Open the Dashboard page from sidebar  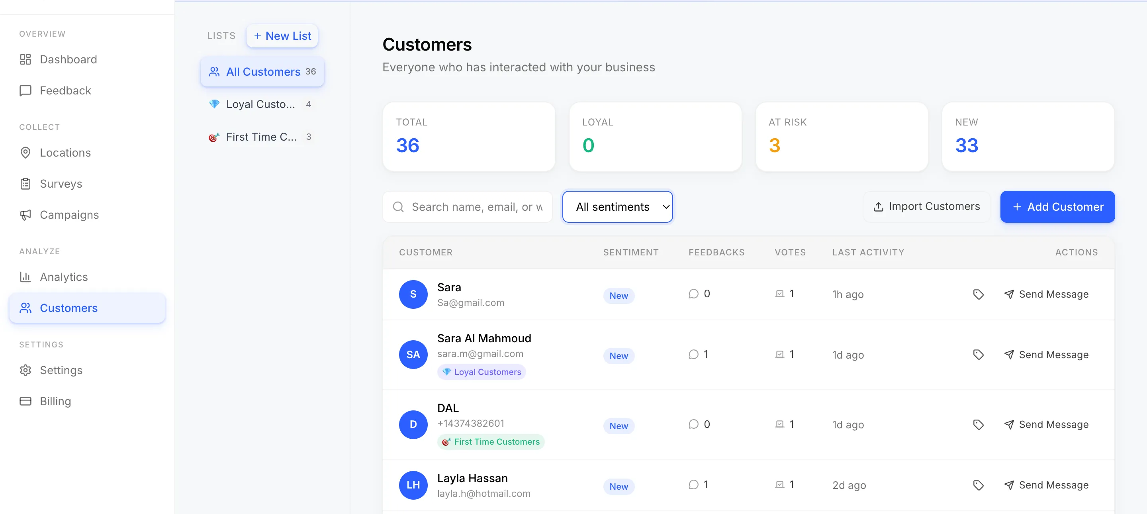[x=87, y=59]
